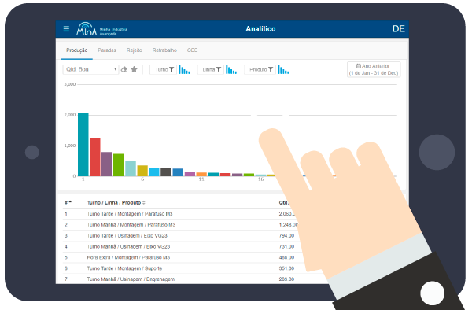The width and height of the screenshot is (472, 310).
Task: Click the star favorite icon
Action: click(135, 69)
